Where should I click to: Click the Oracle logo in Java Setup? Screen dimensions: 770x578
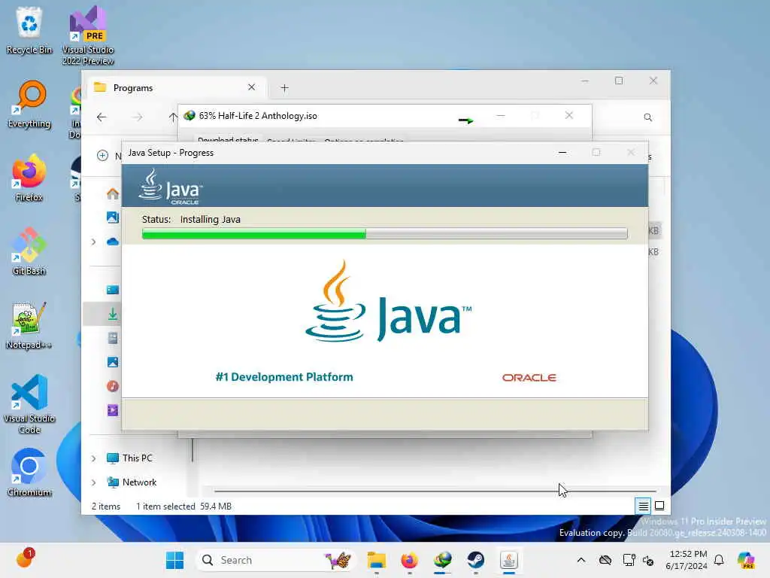529,378
